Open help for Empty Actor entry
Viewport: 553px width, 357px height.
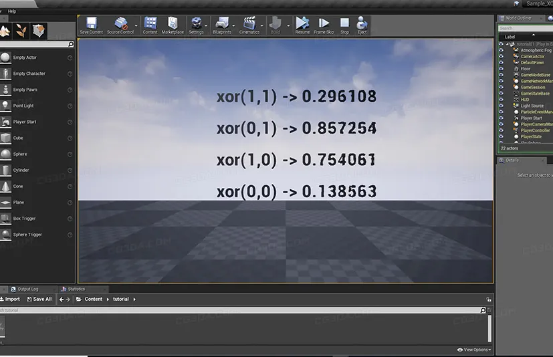coord(70,58)
